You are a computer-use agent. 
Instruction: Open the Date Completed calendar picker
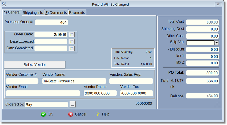point(71,48)
